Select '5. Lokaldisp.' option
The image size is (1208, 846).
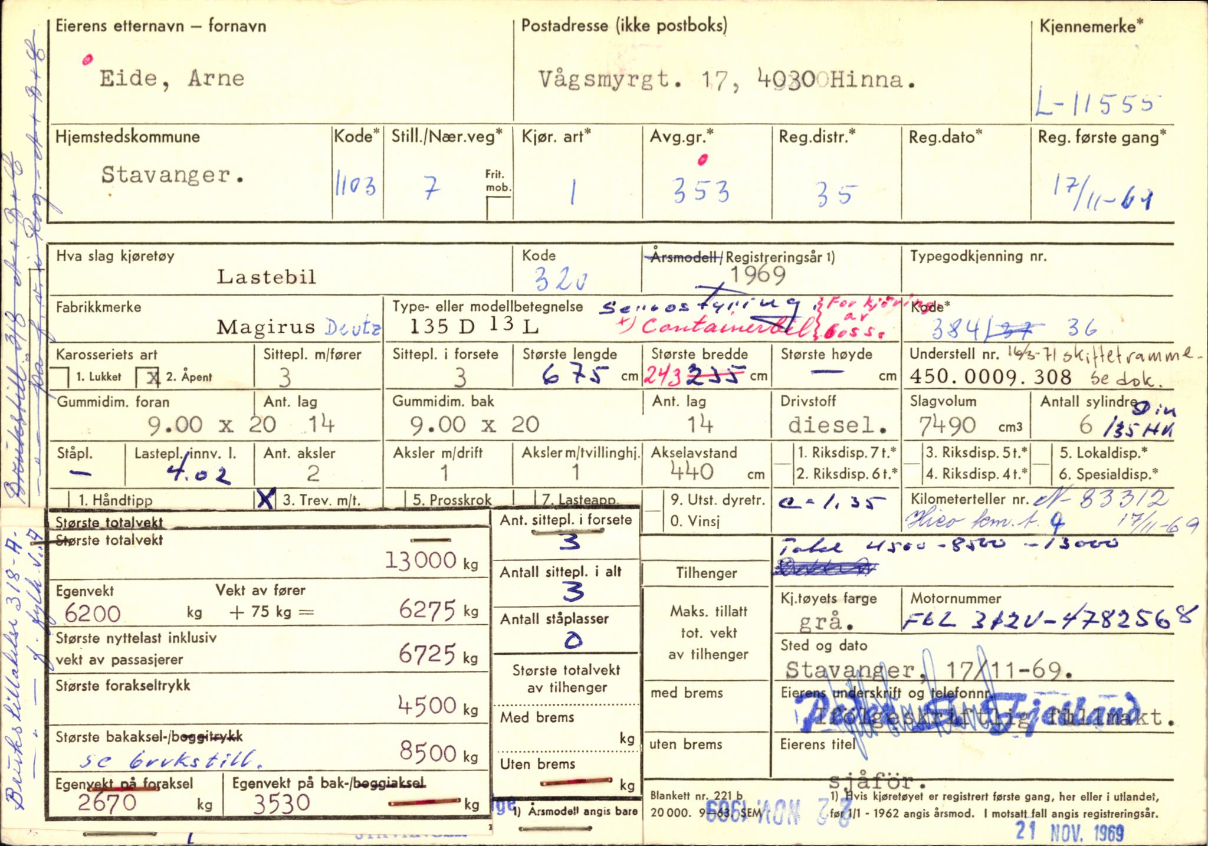tap(1103, 453)
